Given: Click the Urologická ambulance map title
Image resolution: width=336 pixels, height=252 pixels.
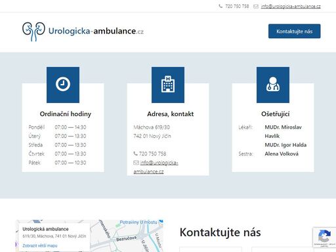Looking at the screenshot, I should pos(45,229).
